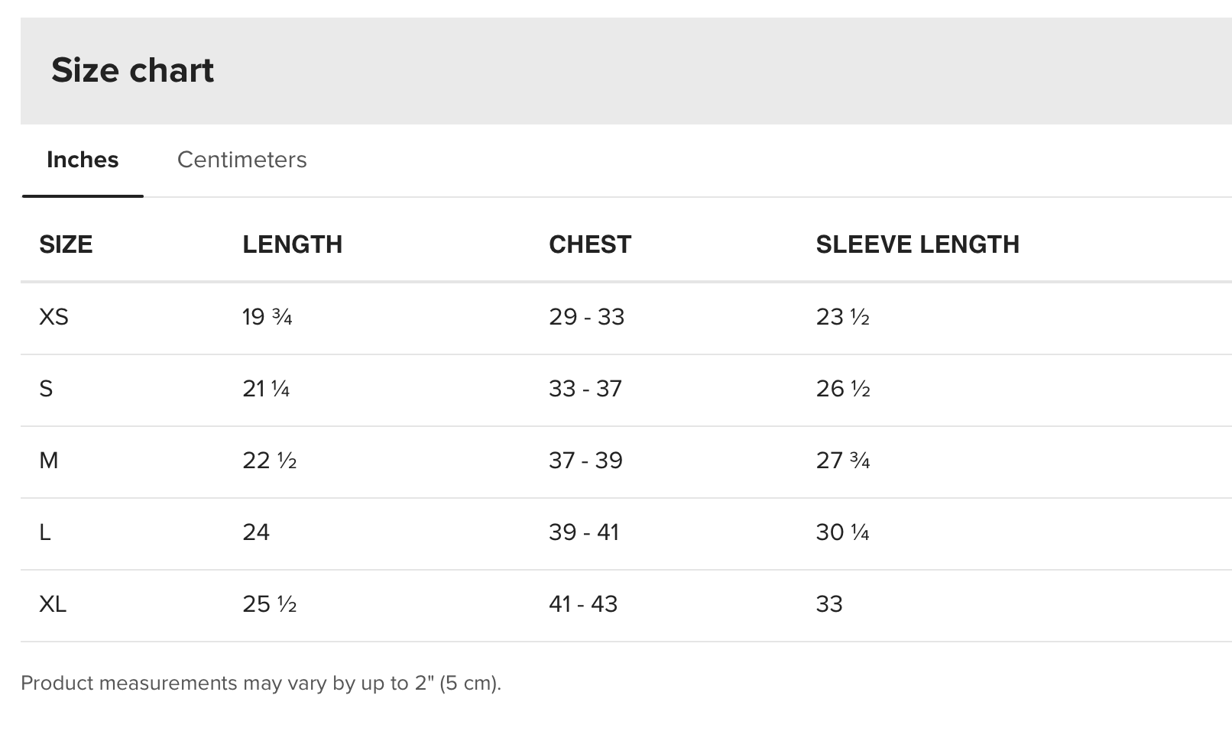1232x747 pixels.
Task: Click the CHEST column header
Action: pyautogui.click(x=590, y=244)
